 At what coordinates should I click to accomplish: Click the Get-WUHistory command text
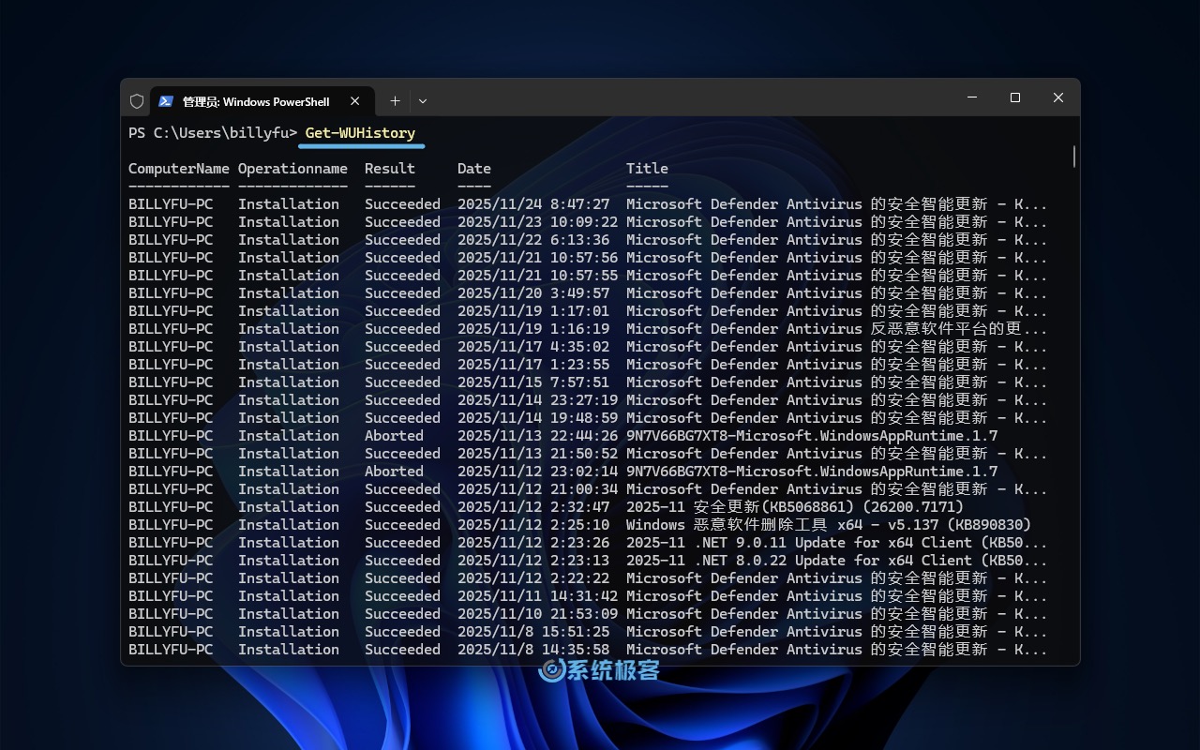pyautogui.click(x=360, y=133)
